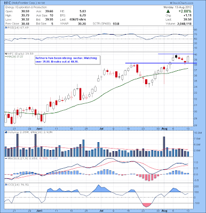Click the P/E ratio value 5.83
The image size is (206, 213).
coord(83,11)
